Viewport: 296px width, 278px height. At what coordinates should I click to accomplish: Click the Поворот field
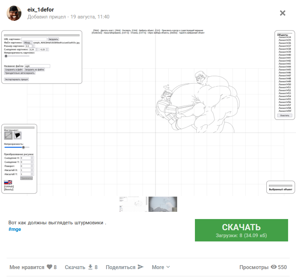(x=27, y=166)
